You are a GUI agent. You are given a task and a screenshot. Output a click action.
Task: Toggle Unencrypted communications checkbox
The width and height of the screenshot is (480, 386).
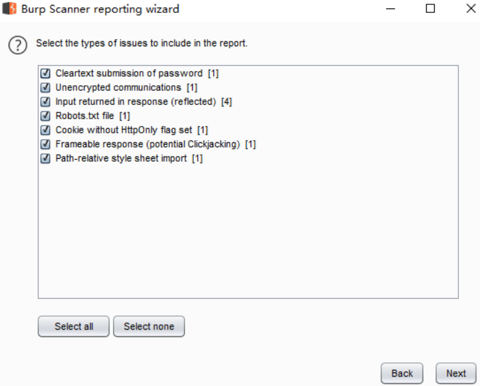click(x=45, y=88)
